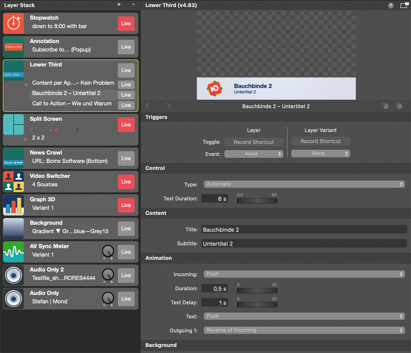The image size is (411, 353).
Task: Select the Content per Ap… variant
Action: pyautogui.click(x=73, y=83)
